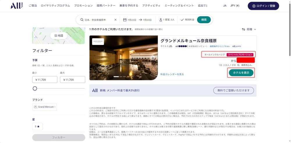Click the grey フィルター apply button
Viewport: 291px width, 143px height.
click(59, 137)
